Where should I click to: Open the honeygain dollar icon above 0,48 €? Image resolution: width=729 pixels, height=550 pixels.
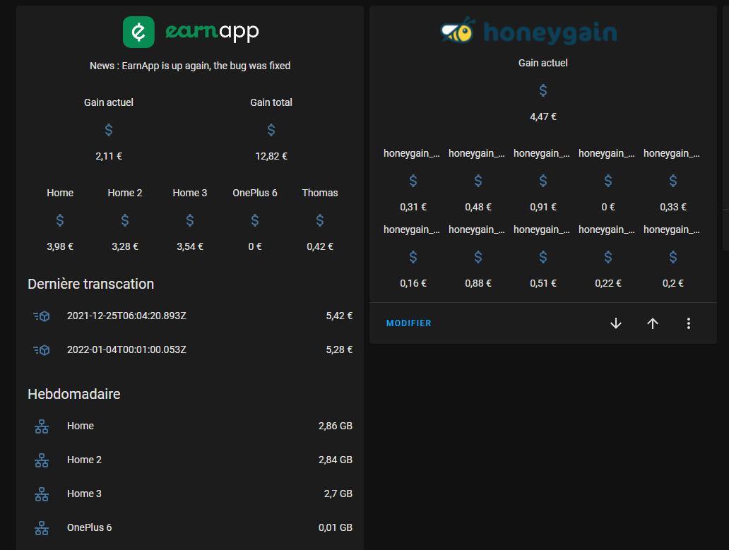tap(478, 180)
